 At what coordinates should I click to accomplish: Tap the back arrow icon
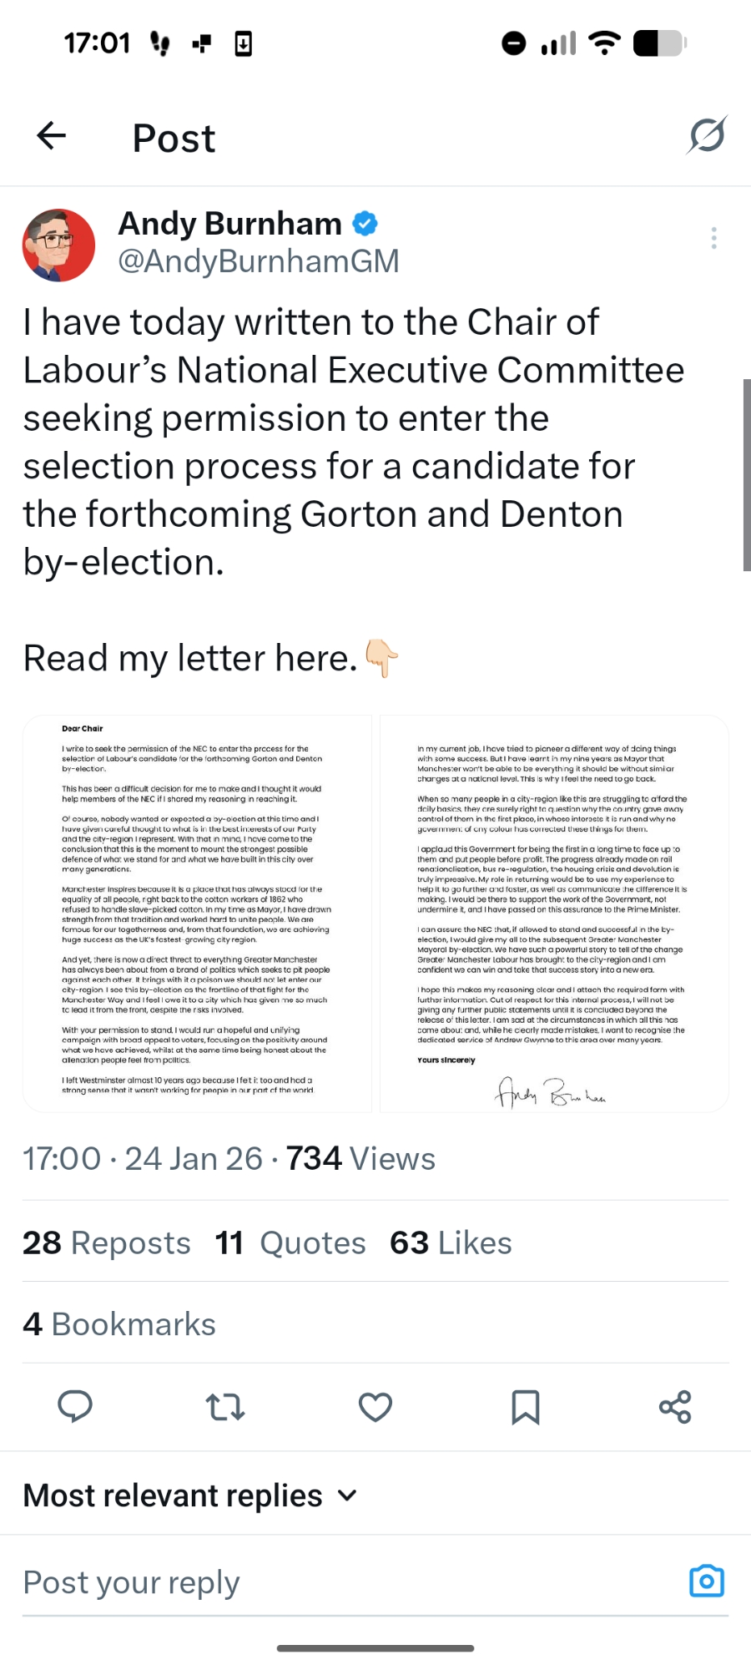pyautogui.click(x=52, y=136)
